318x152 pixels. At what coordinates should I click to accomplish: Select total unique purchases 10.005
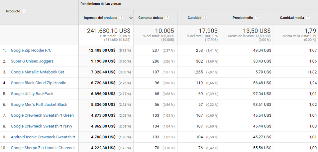[165, 31]
